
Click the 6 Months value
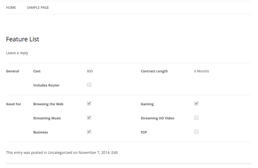(201, 71)
